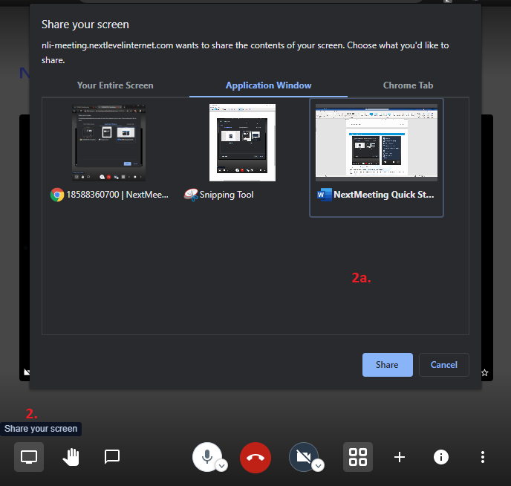511x486 pixels.
Task: Select the Chrome NextMeeting window thumbnail
Action: pyautogui.click(x=109, y=143)
